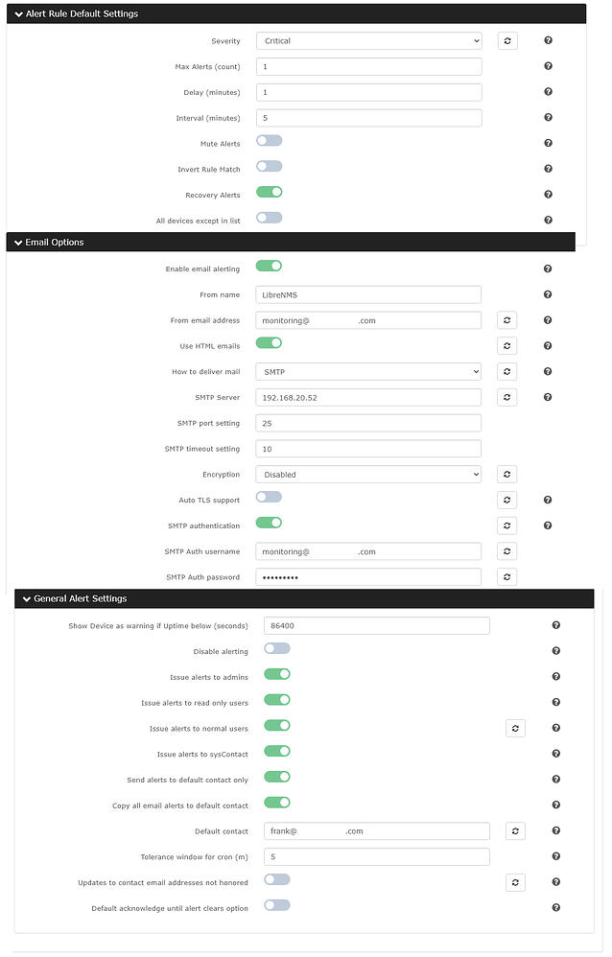Open the Encryption dropdown
Viewport: 612px width, 957px height.
click(367, 474)
